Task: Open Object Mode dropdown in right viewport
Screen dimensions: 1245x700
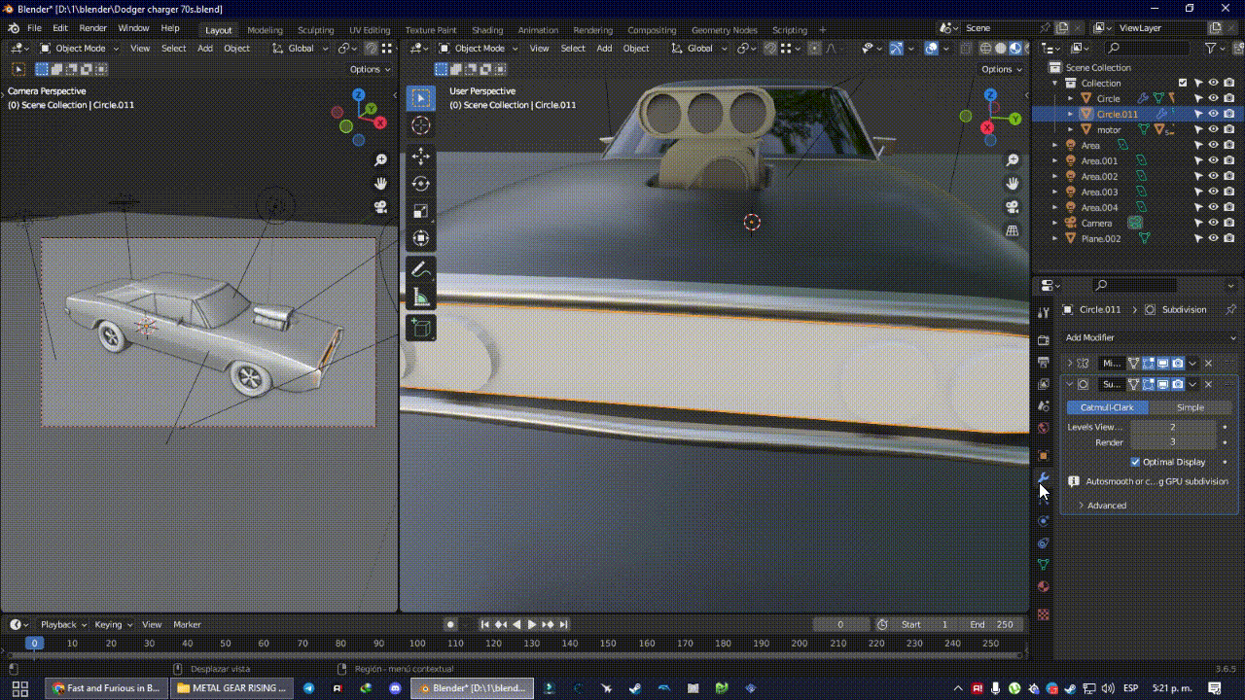Action: click(x=479, y=48)
